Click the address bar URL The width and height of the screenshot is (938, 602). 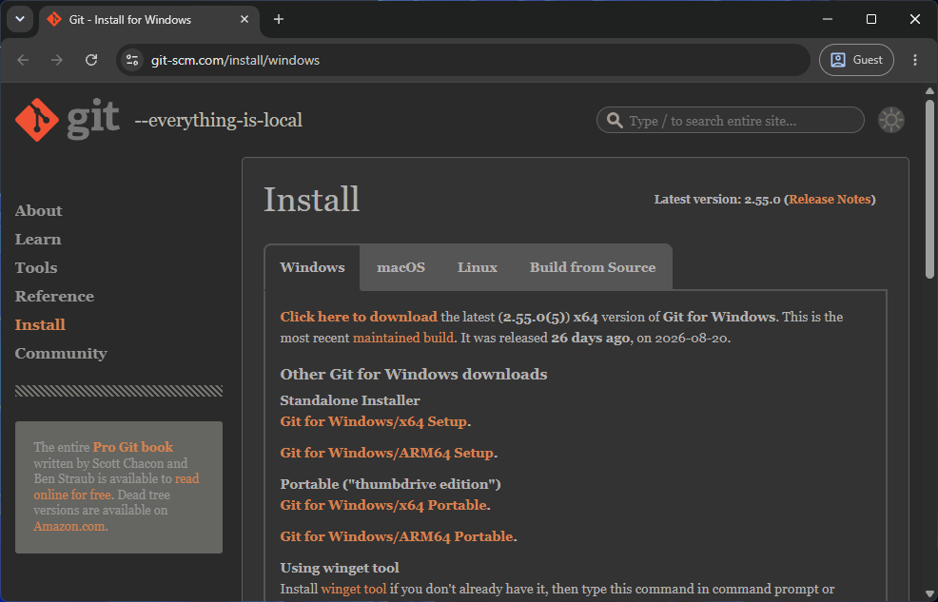pyautogui.click(x=235, y=60)
